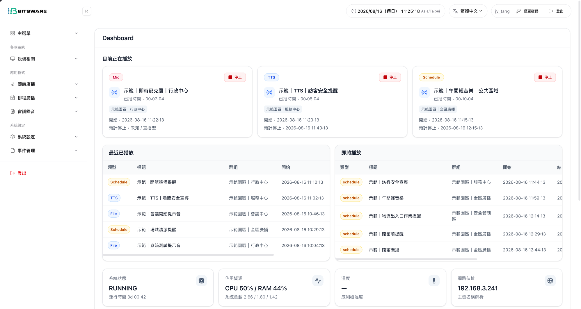Click the microphone icon next to 即時廣播
The height and width of the screenshot is (309, 581).
[x=13, y=84]
